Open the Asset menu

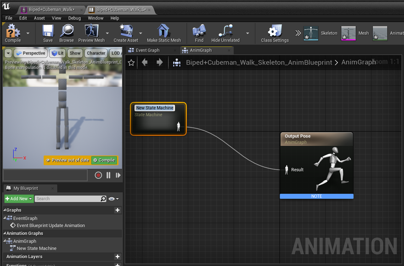39,18
